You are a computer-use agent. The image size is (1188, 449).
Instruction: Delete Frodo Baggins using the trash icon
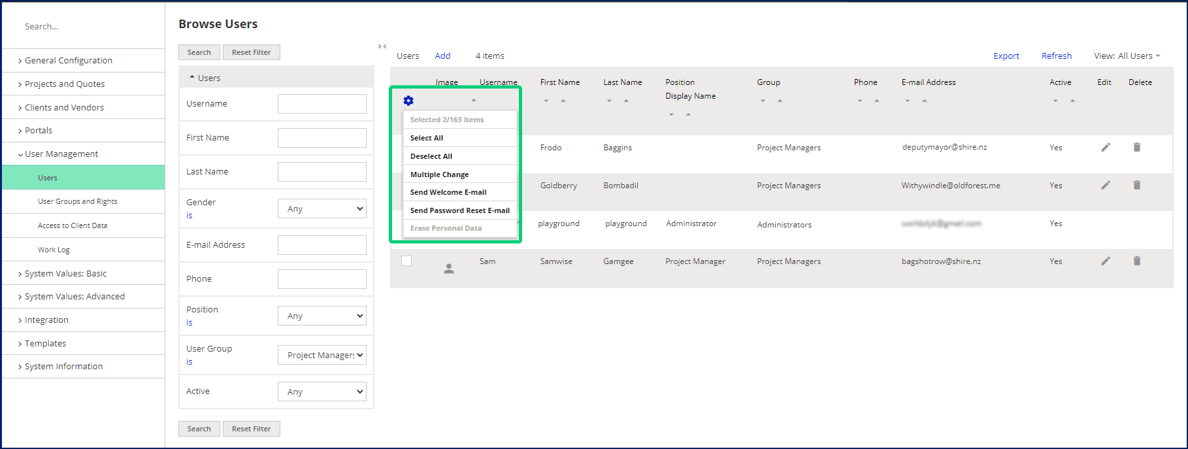point(1137,147)
